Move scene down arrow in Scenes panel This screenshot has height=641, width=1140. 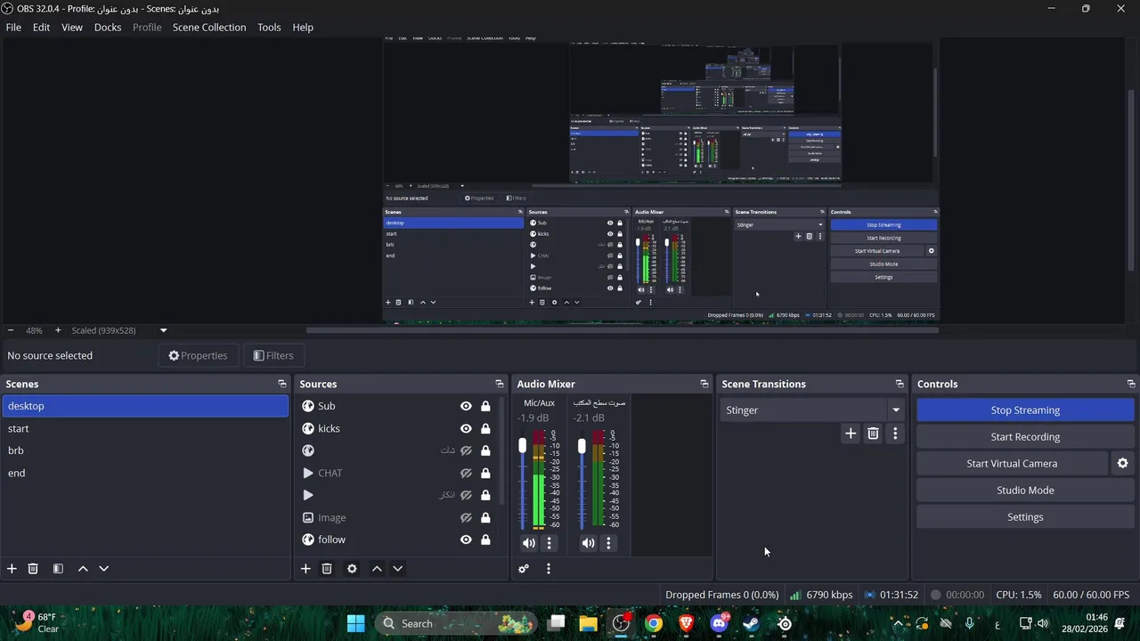pos(103,569)
